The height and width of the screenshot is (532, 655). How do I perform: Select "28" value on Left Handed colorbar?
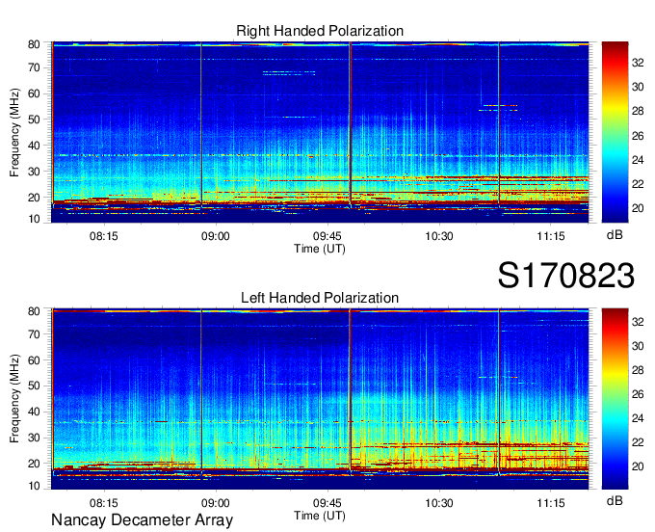tap(638, 370)
